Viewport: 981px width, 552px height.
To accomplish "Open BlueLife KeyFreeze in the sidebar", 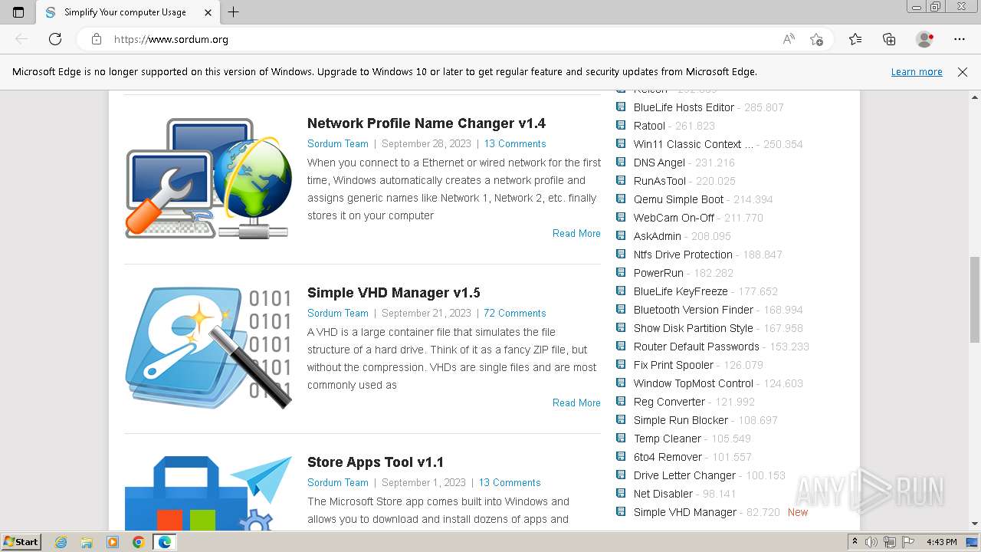I will (681, 291).
